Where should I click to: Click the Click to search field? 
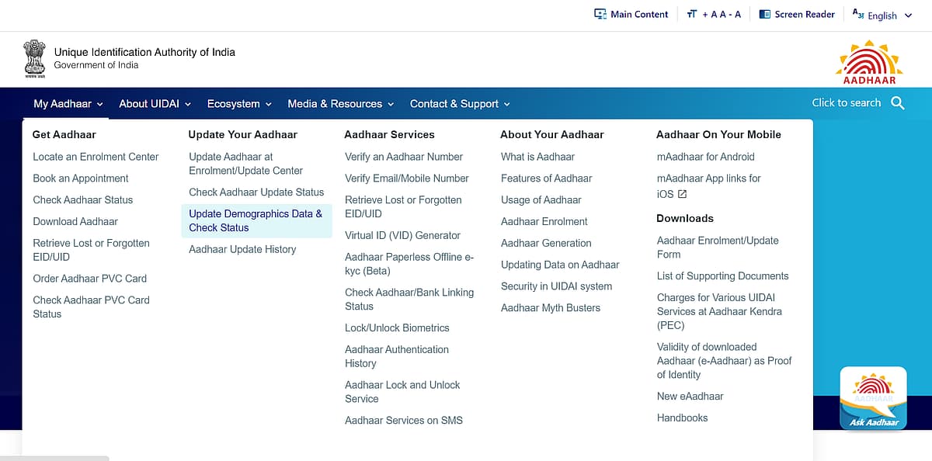coord(846,102)
